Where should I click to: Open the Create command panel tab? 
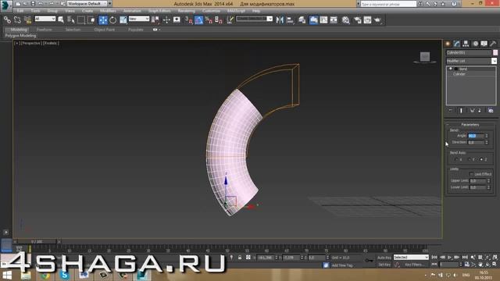pos(448,44)
